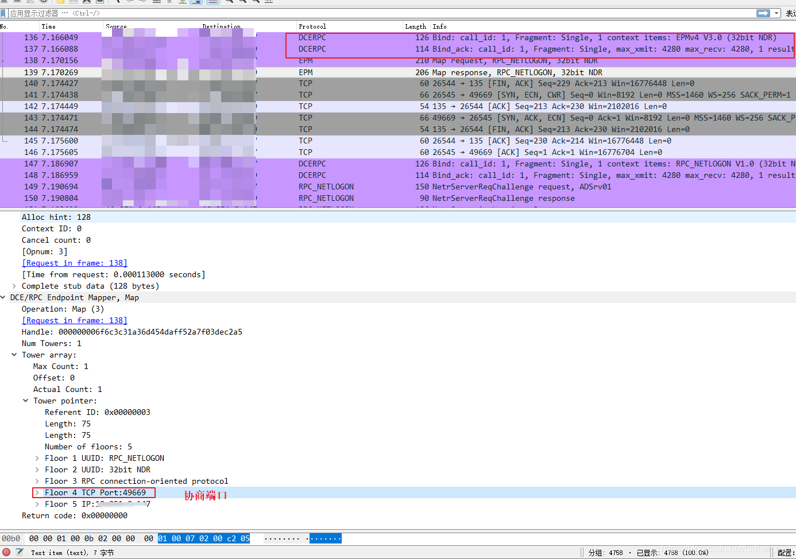
Task: Select the 'Offset: 0' field
Action: pos(54,378)
